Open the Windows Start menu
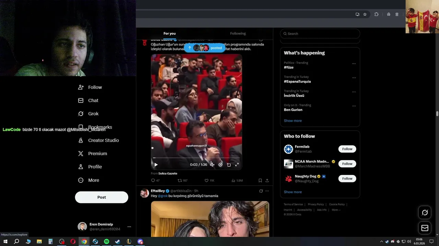The height and width of the screenshot is (246, 439). click(5, 242)
